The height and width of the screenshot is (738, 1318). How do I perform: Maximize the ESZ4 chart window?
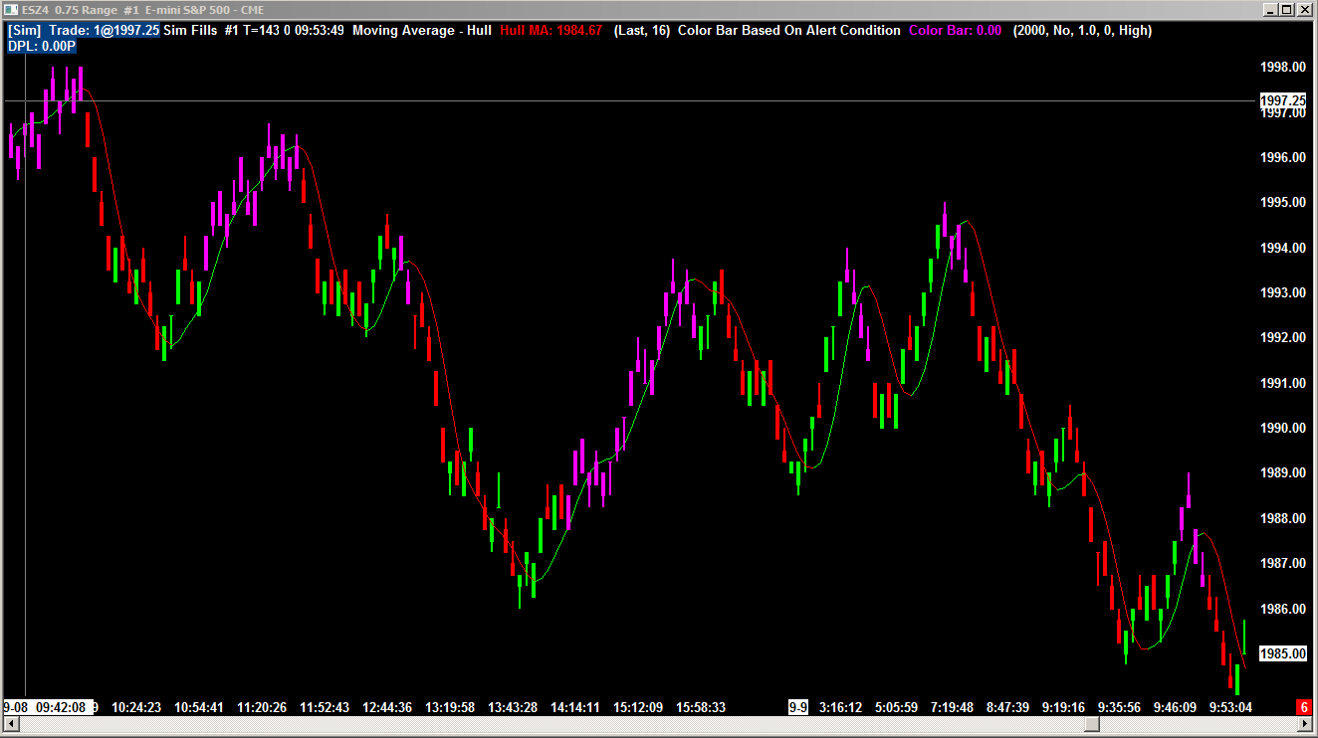click(1287, 10)
